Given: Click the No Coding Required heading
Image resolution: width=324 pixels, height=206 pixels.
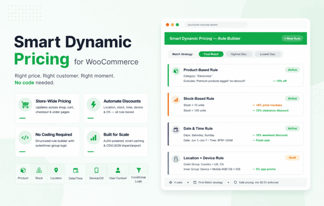Looking at the screenshot, I should 54,134.
